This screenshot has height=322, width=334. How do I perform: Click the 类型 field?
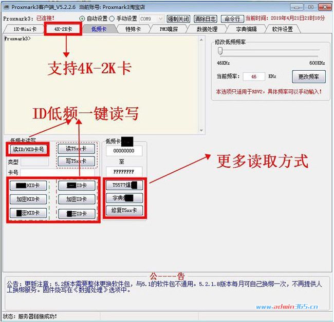pyautogui.click(x=35, y=162)
